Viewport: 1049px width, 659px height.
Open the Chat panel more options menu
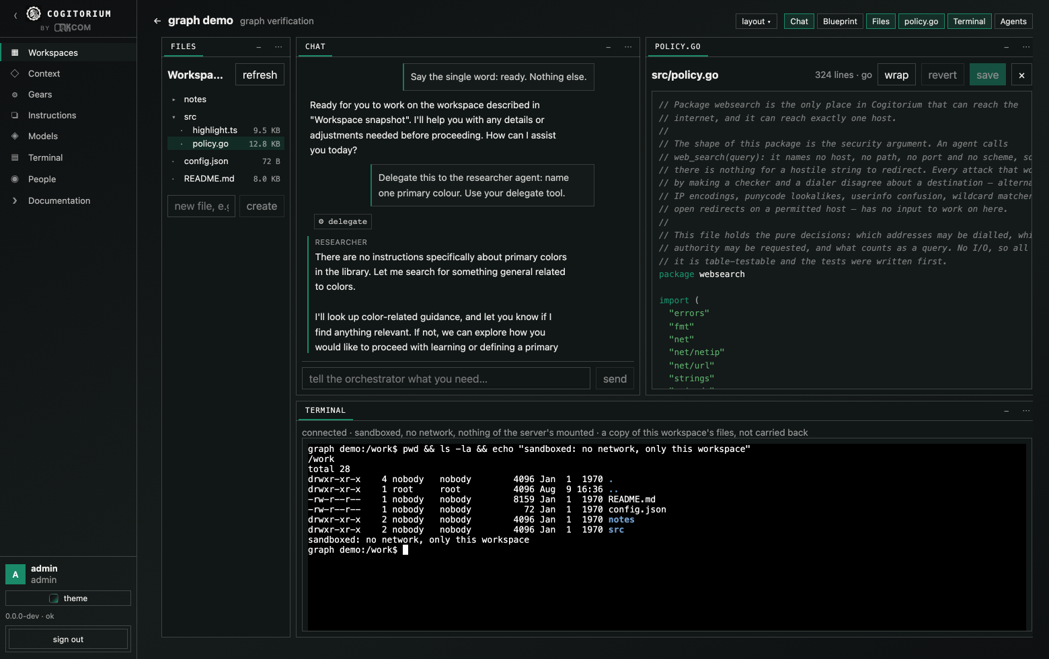[628, 46]
